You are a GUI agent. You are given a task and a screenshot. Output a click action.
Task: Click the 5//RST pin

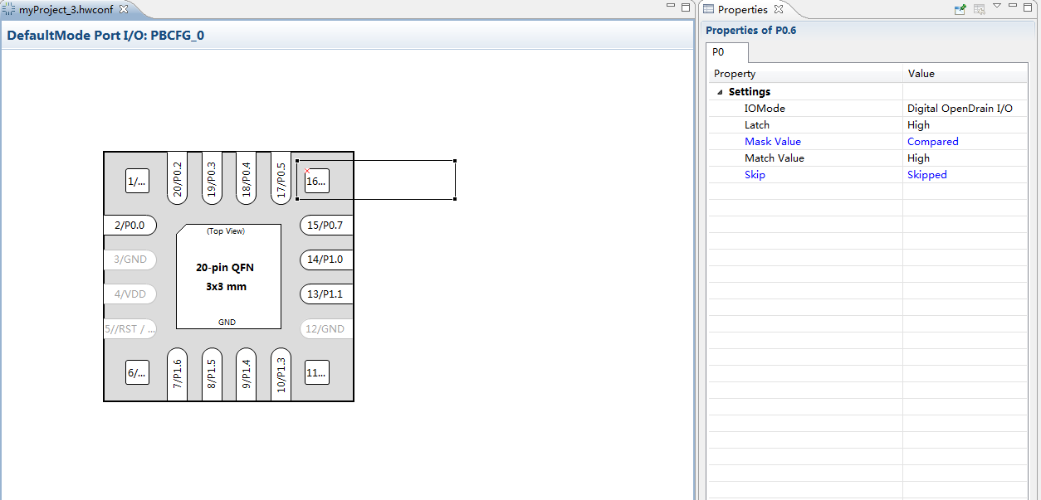[130, 328]
